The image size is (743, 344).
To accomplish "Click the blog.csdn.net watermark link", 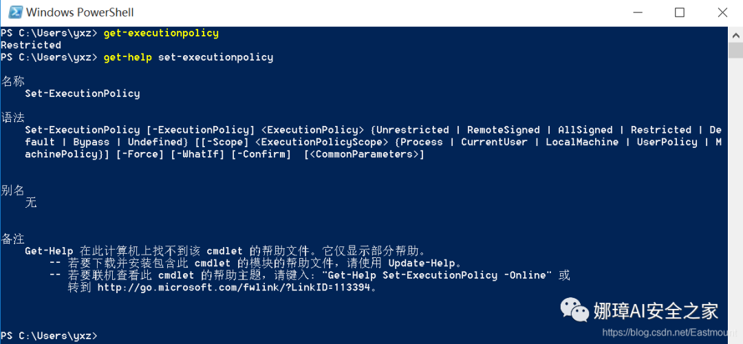I will point(669,333).
